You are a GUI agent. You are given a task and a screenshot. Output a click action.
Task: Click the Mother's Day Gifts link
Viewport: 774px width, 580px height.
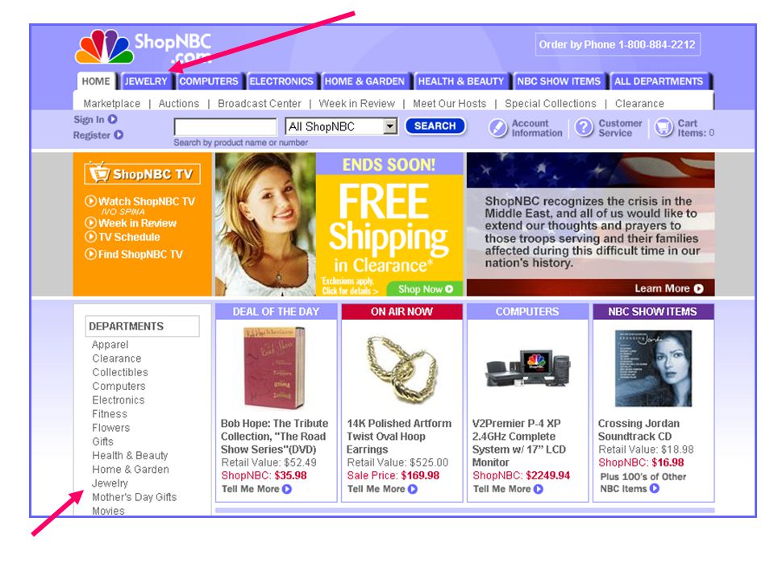(x=135, y=497)
